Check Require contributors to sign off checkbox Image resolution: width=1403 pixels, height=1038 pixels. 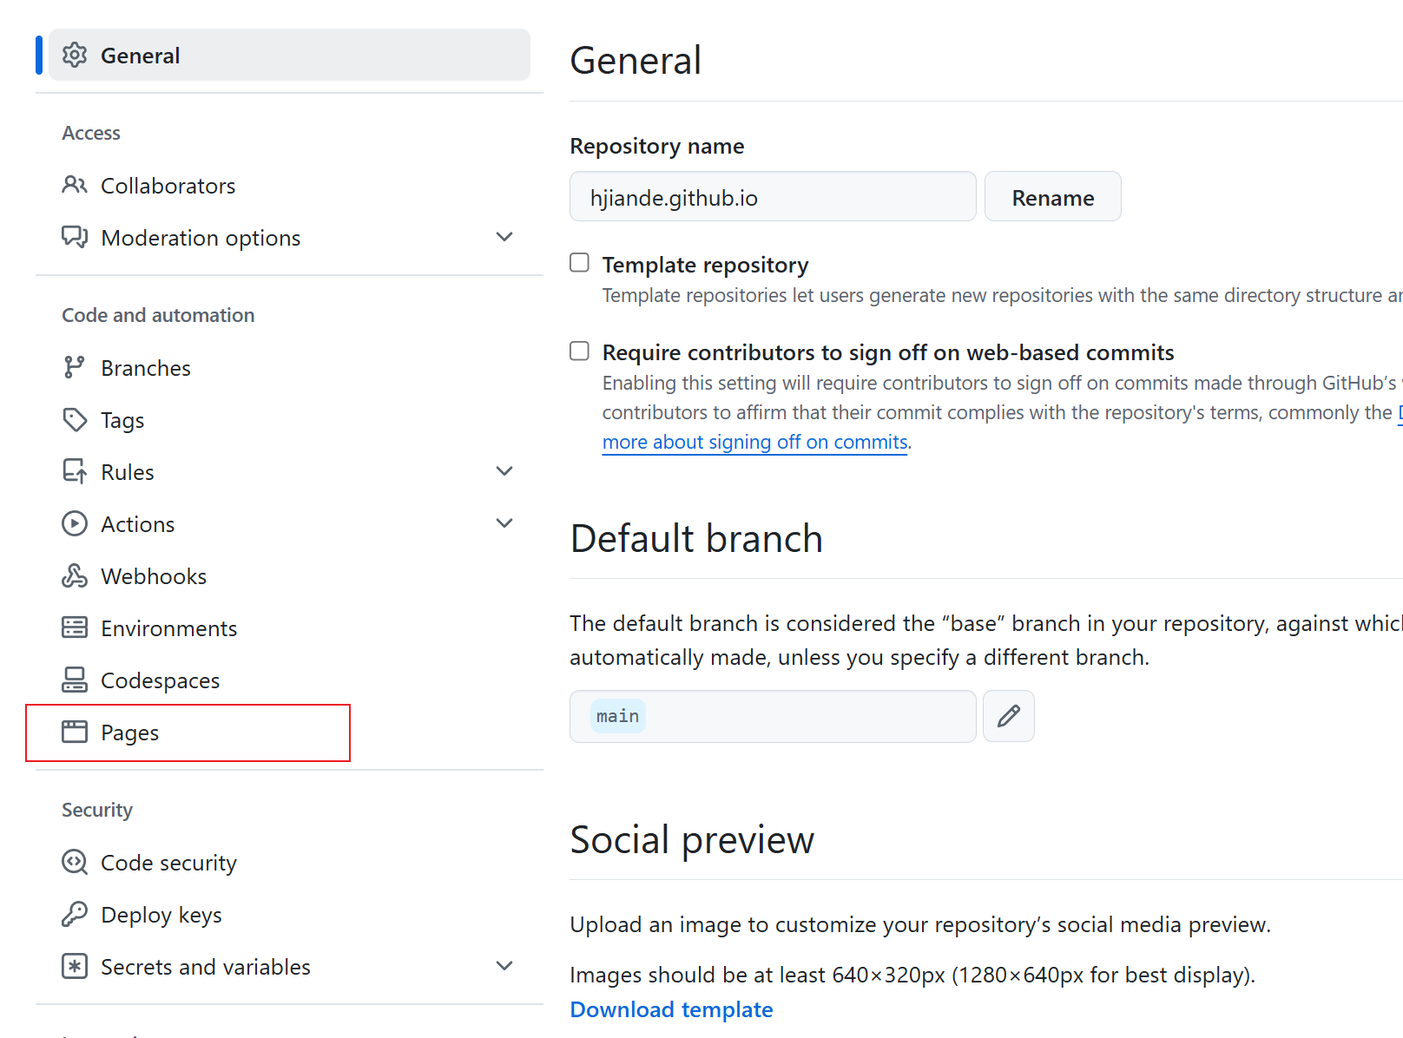579,351
